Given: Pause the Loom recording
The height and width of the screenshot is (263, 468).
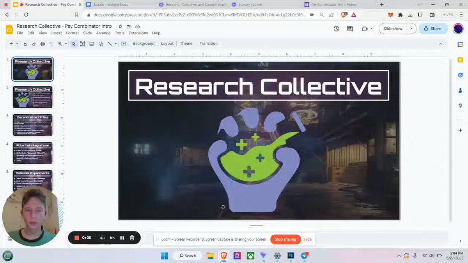Looking at the screenshot, I should point(122,238).
